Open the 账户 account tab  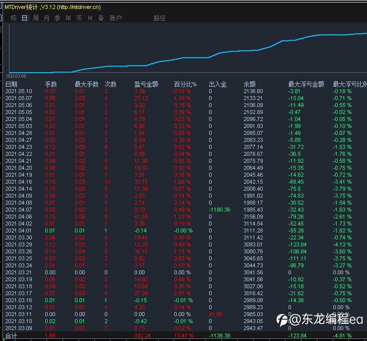click(x=116, y=18)
